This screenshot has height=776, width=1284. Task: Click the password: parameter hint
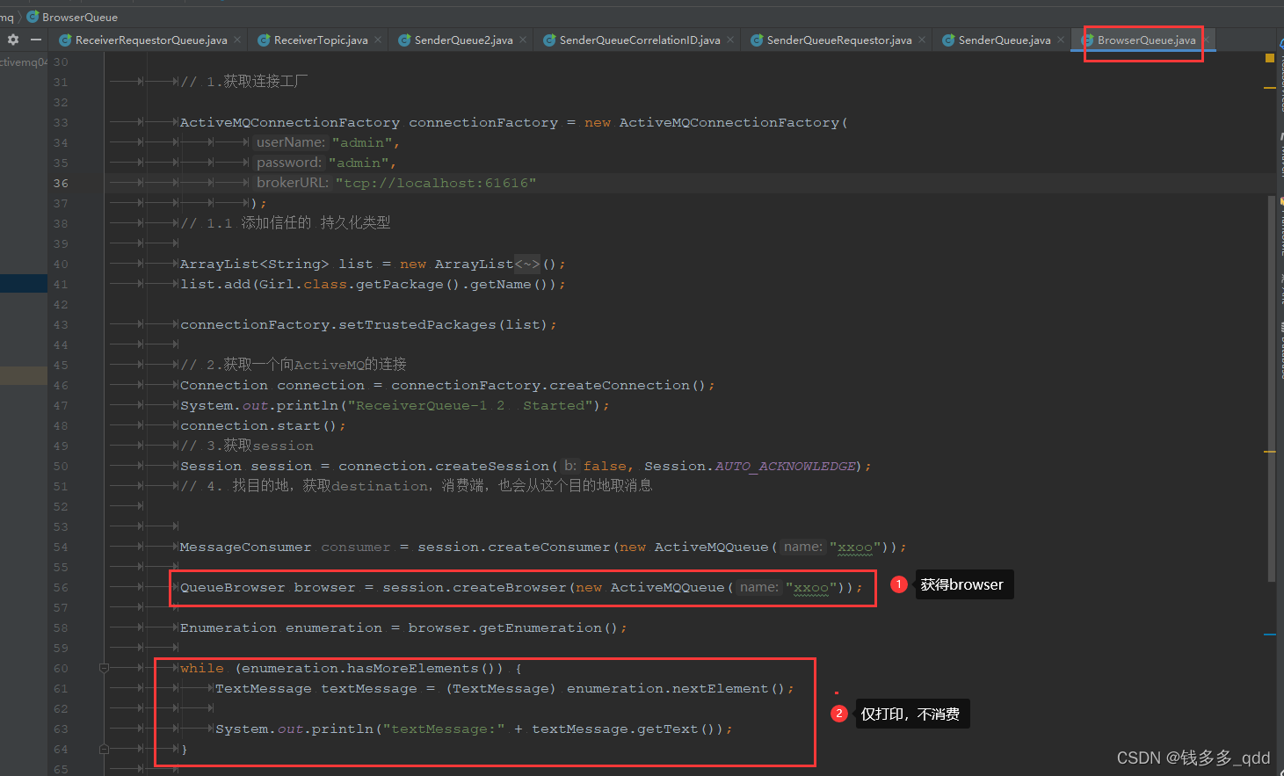289,163
